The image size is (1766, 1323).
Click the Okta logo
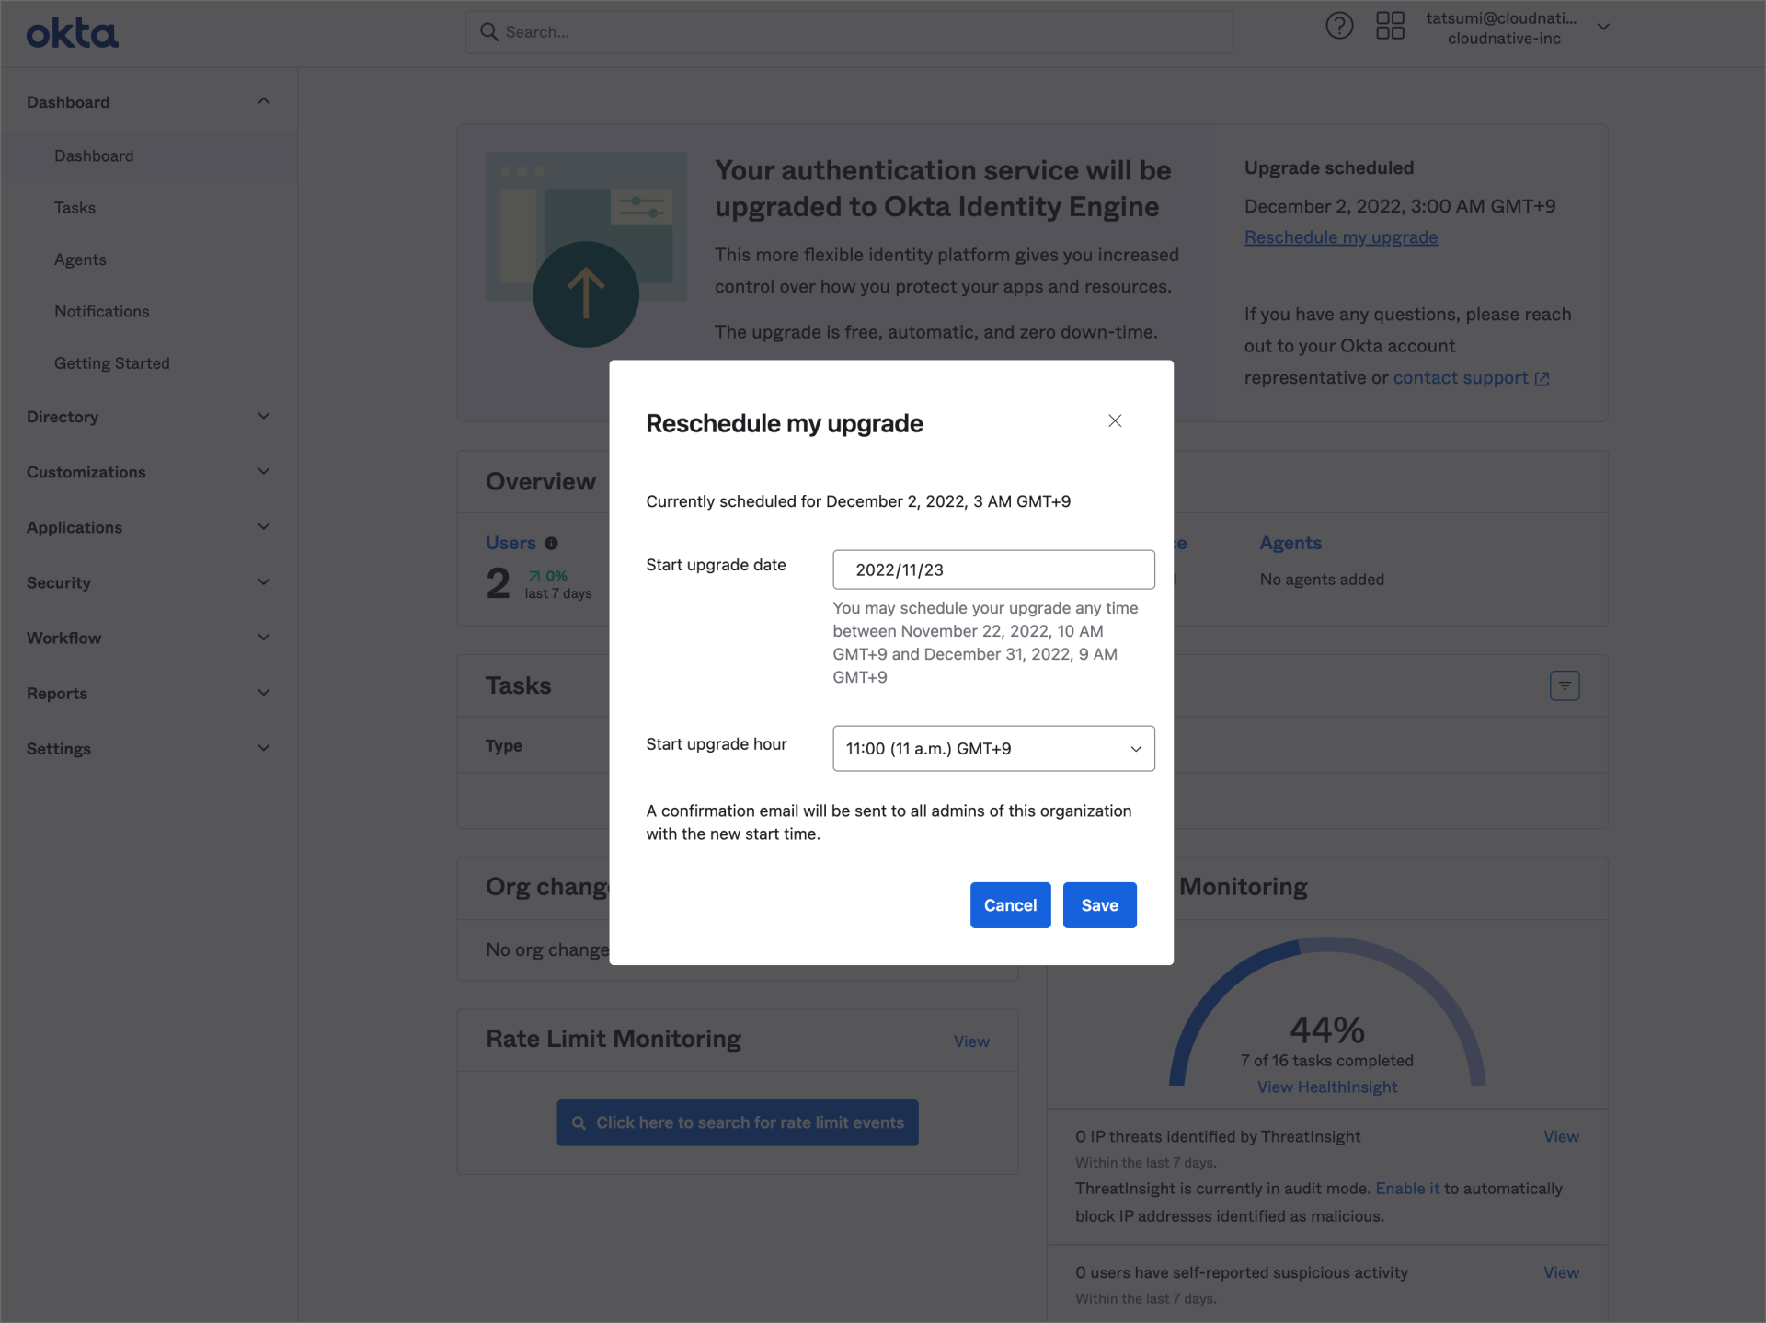(x=72, y=32)
